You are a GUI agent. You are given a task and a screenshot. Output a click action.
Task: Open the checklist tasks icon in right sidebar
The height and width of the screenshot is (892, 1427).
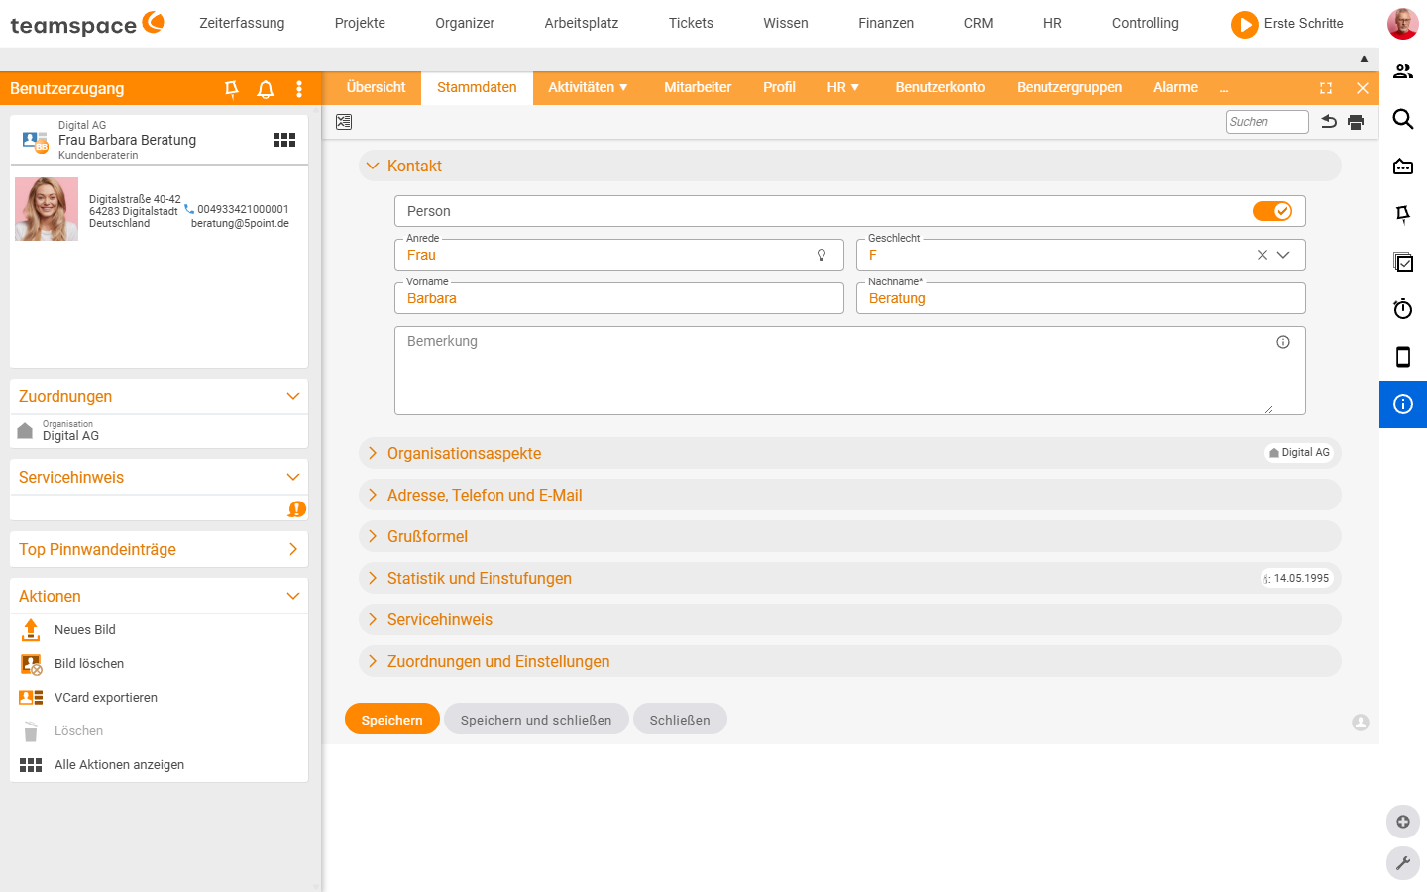(1403, 262)
